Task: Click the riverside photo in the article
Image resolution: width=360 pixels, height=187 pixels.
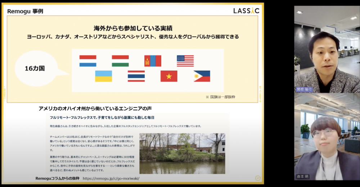Action: (x=182, y=154)
